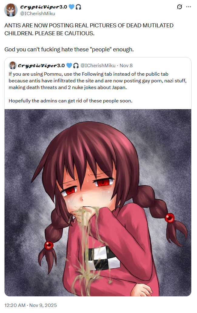Click headphones emoji beside top display name
Viewport: 197px width, 313px height.
[x=78, y=7]
